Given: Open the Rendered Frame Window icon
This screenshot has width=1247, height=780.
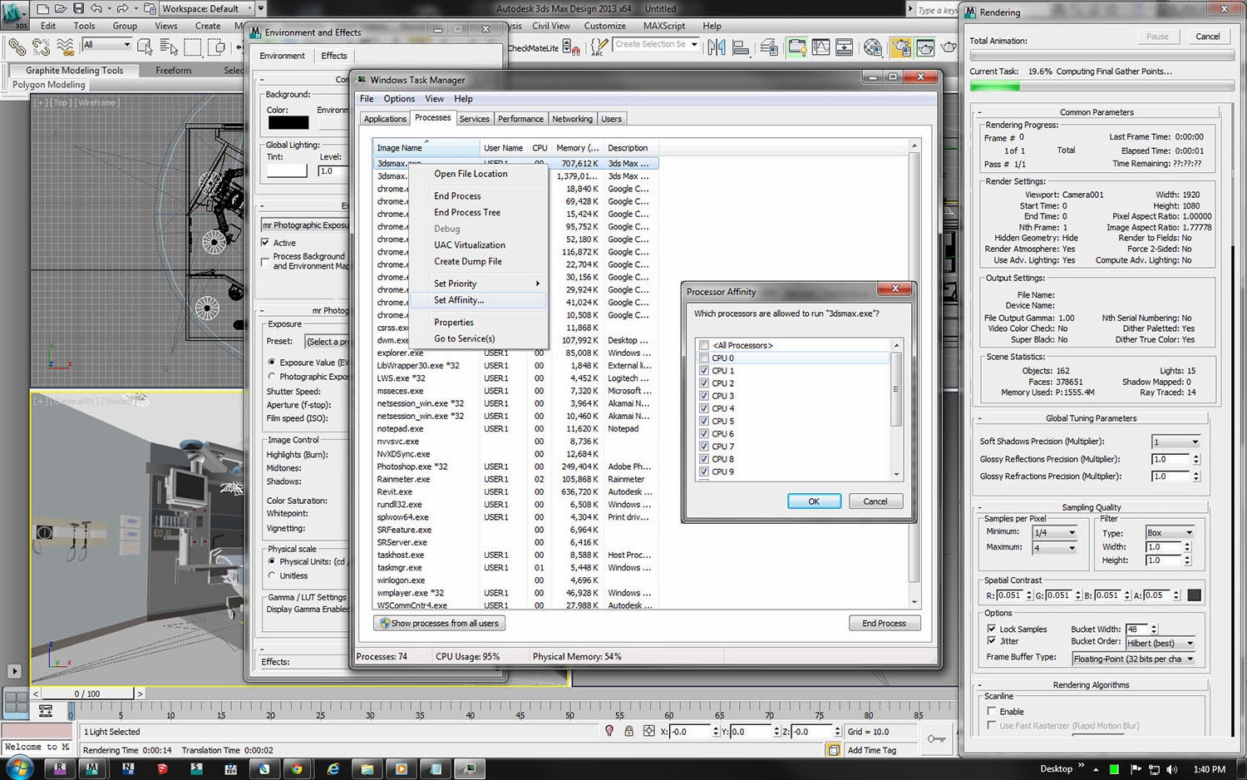Looking at the screenshot, I should 925,47.
